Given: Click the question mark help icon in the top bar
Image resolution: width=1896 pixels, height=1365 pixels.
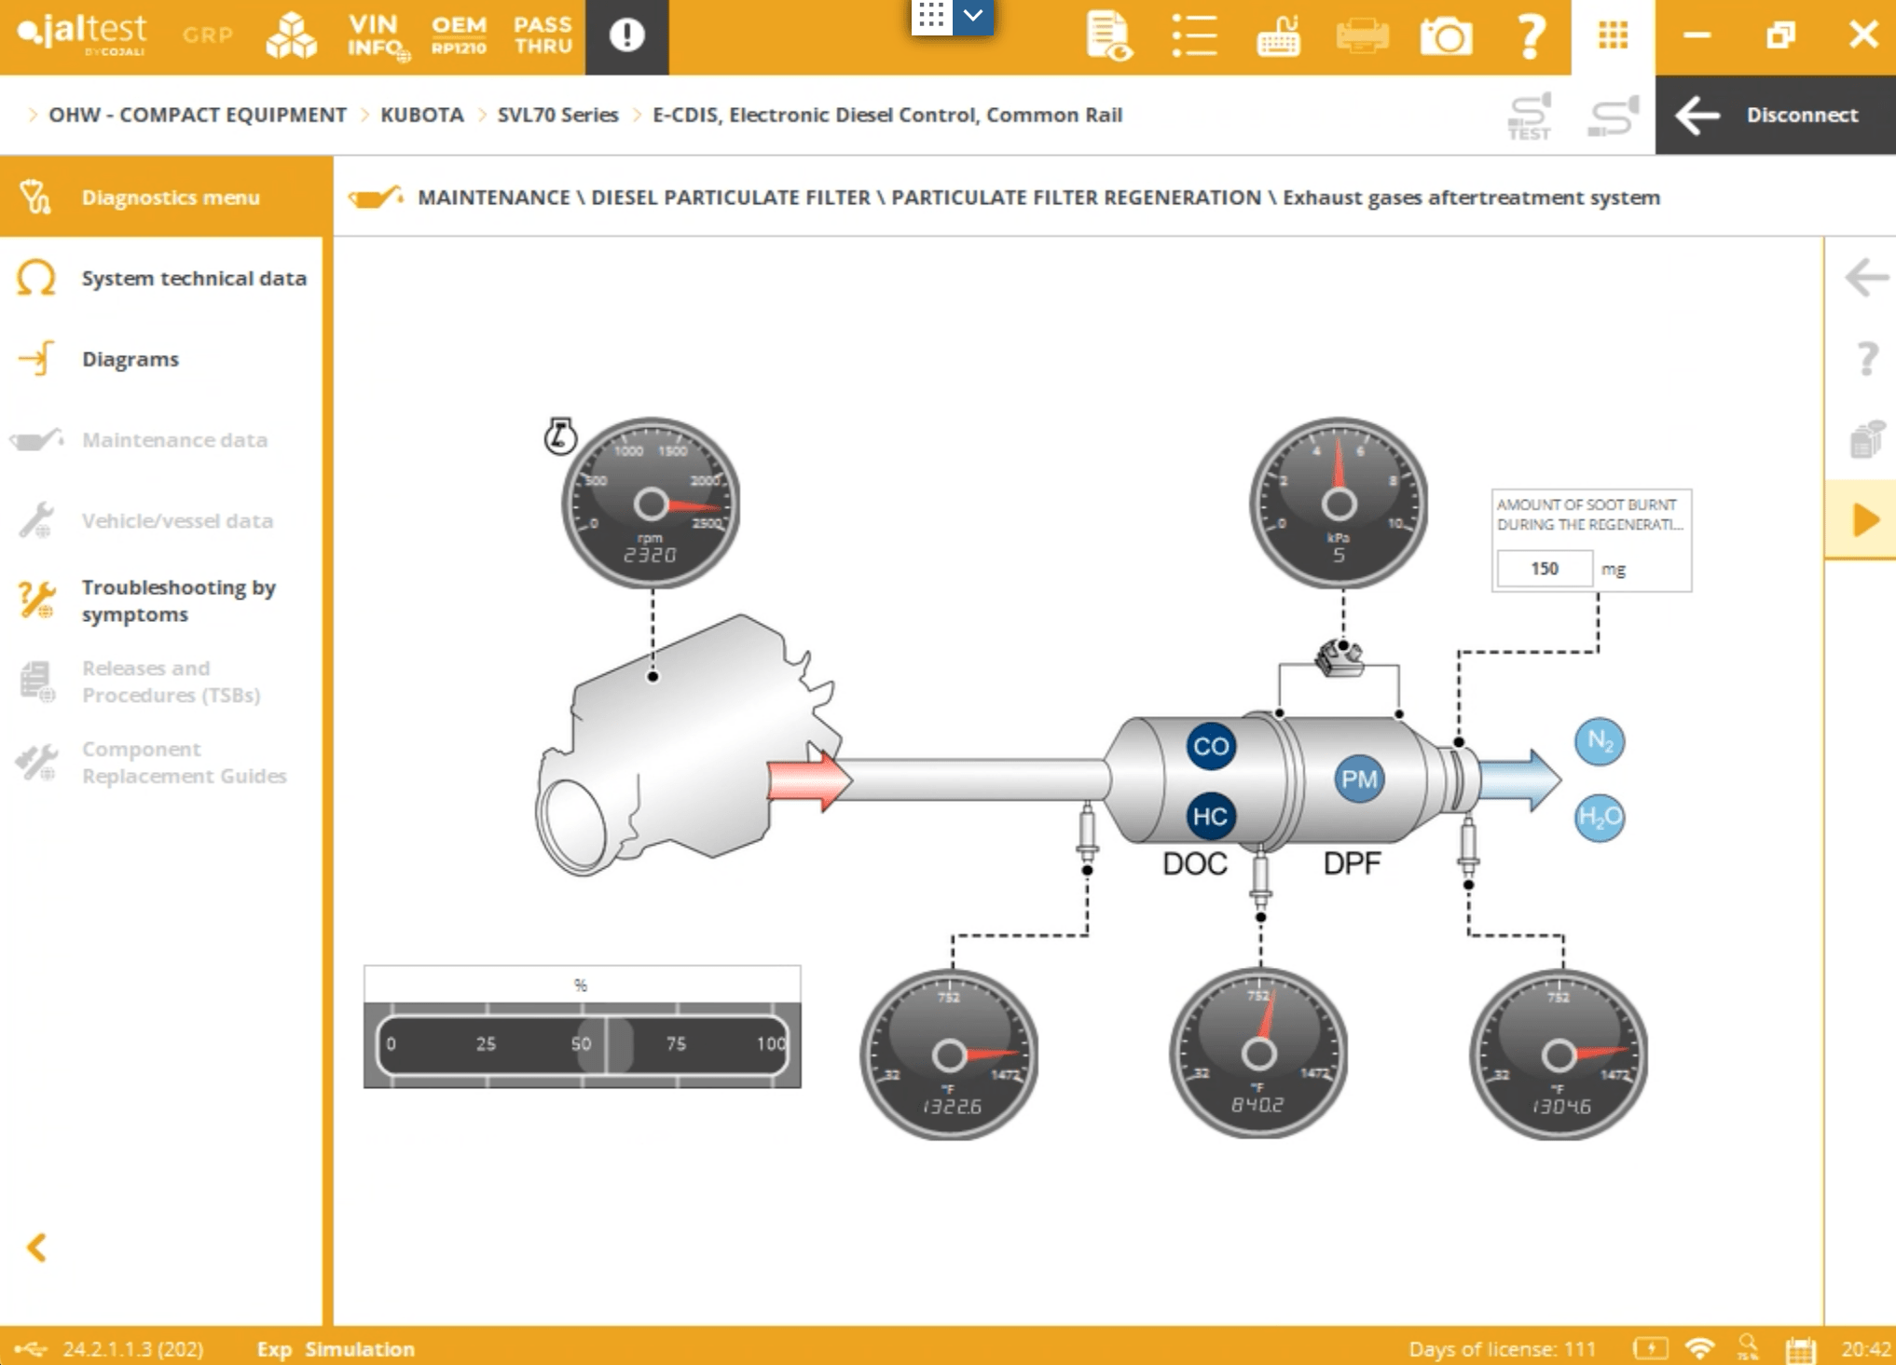Looking at the screenshot, I should coord(1530,36).
